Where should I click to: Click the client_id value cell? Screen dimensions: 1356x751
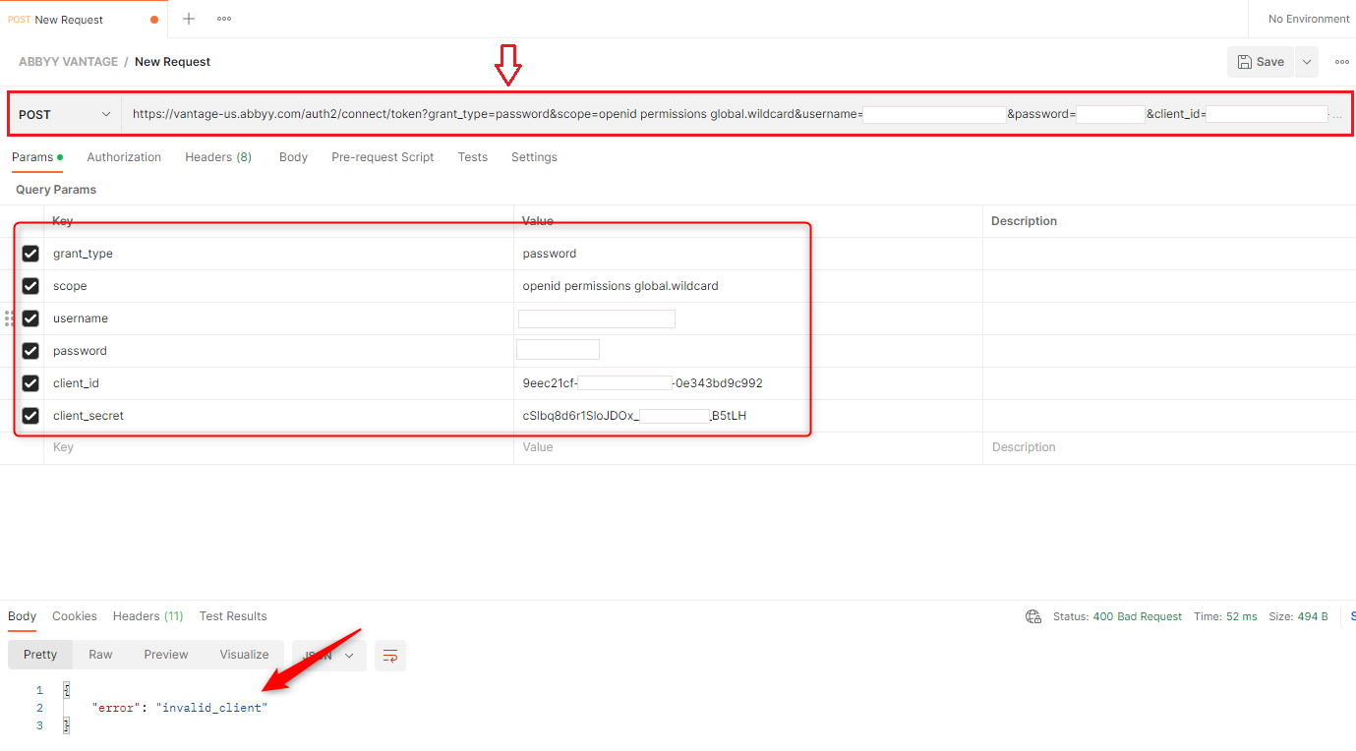click(747, 383)
